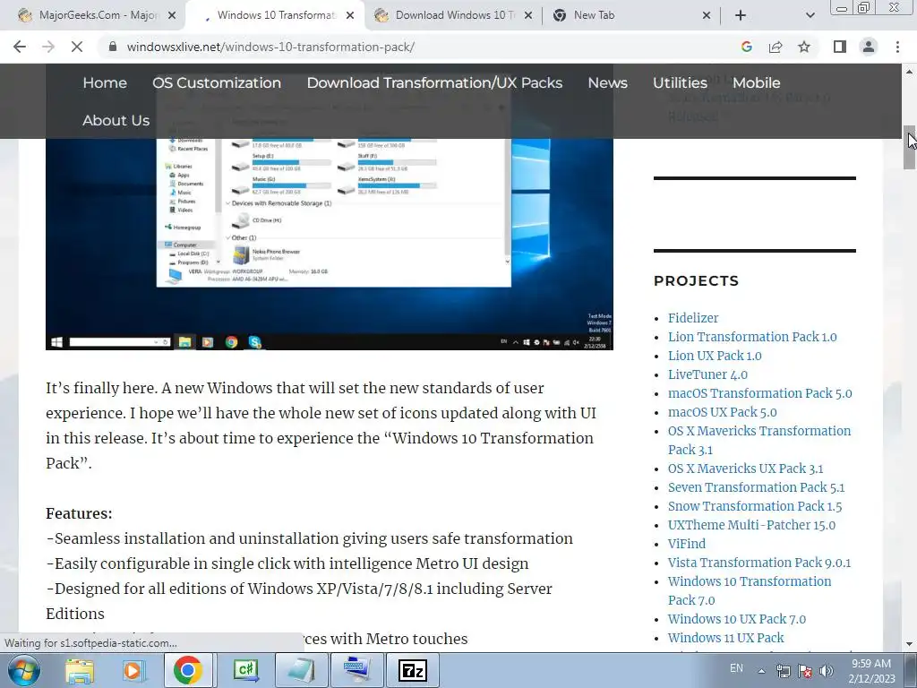This screenshot has width=917, height=688.
Task: Close the New Tab tab
Action: [x=707, y=16]
